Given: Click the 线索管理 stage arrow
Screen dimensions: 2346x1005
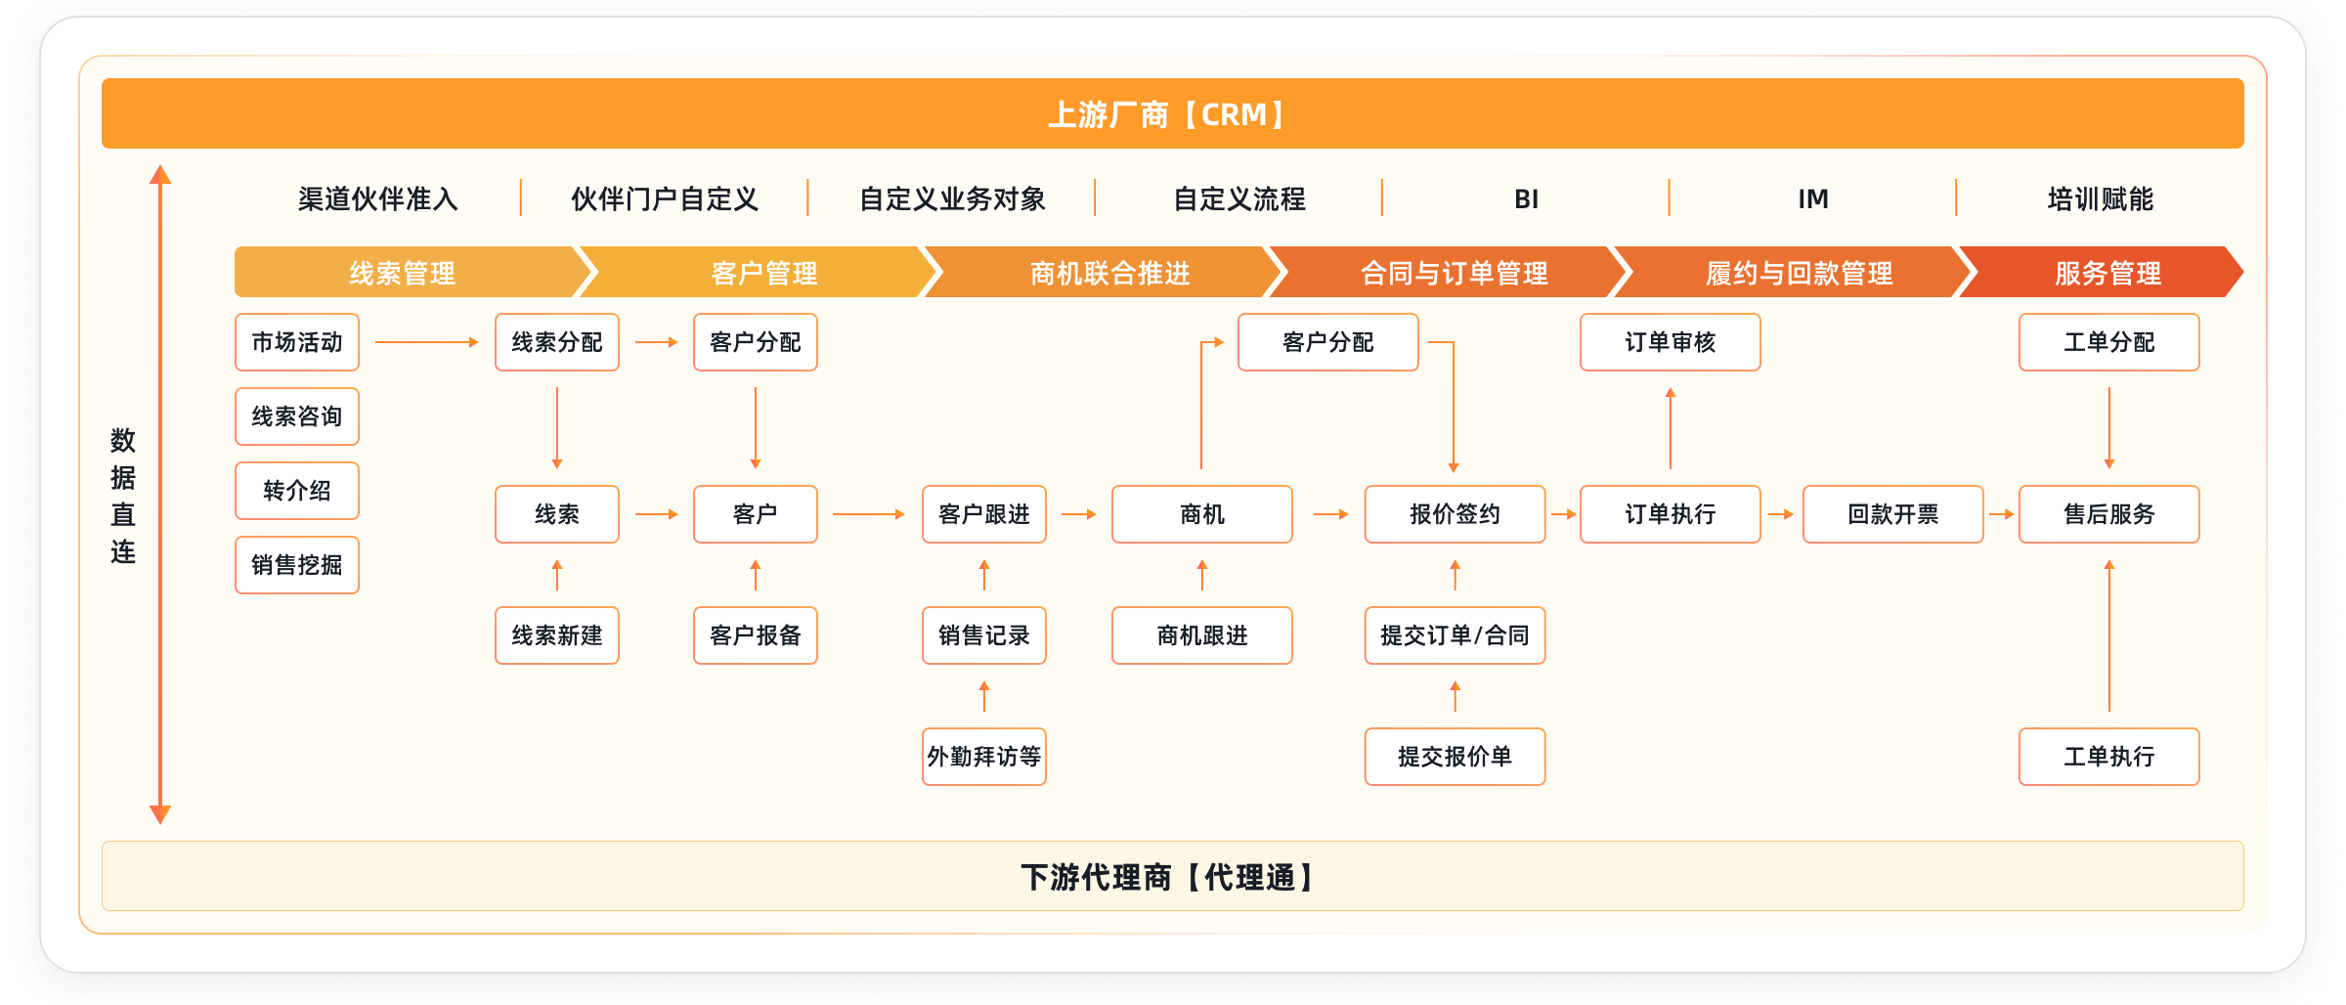Looking at the screenshot, I should 403,273.
